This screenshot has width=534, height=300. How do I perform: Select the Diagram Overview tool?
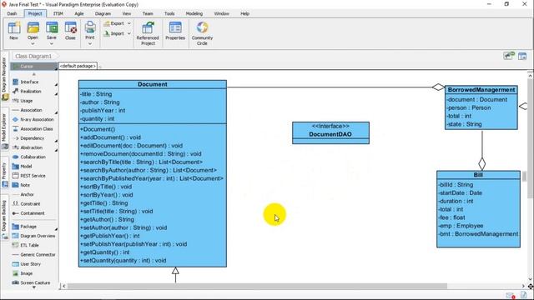38,236
